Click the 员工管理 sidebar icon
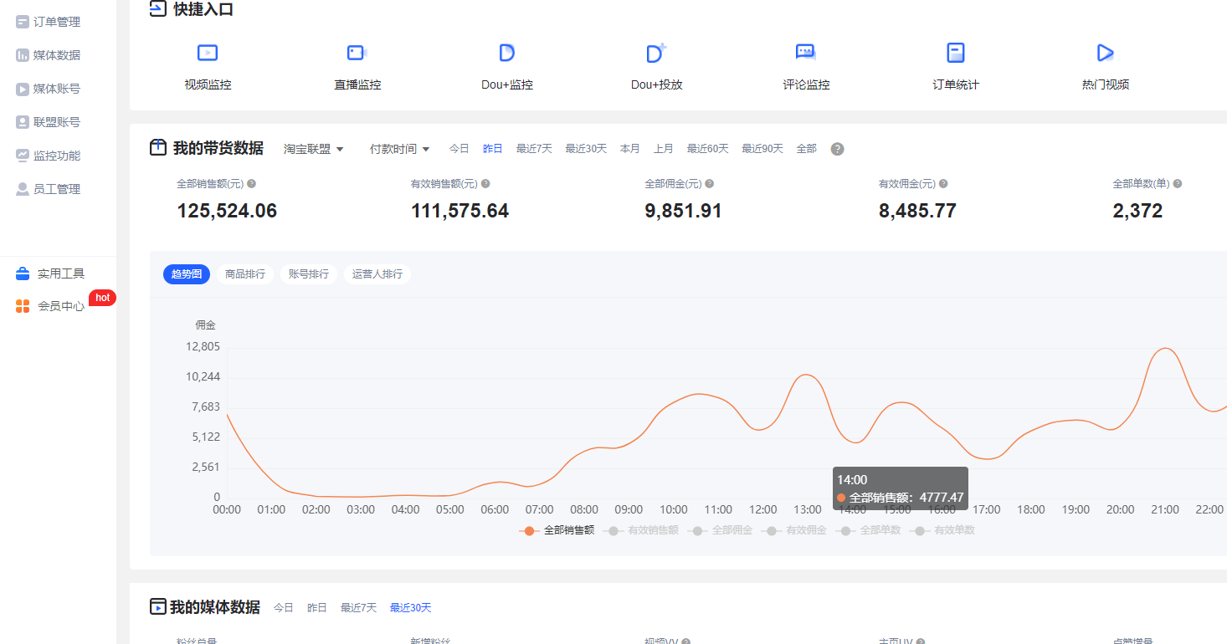The image size is (1227, 644). point(23,189)
